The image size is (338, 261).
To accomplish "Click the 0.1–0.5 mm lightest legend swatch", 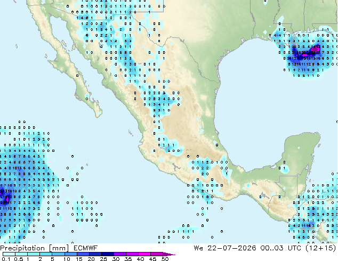I will [x=9, y=254].
